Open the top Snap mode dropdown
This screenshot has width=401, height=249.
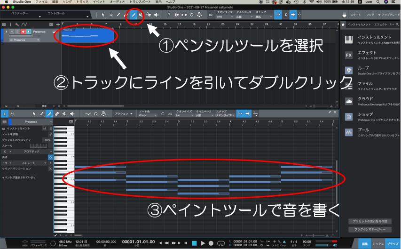coord(264,17)
